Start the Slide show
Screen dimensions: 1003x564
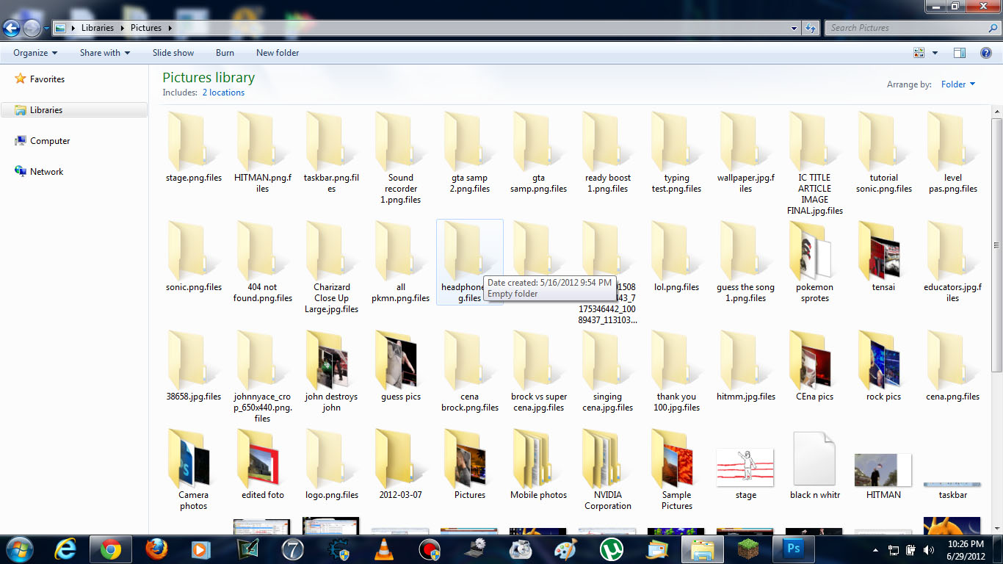173,52
